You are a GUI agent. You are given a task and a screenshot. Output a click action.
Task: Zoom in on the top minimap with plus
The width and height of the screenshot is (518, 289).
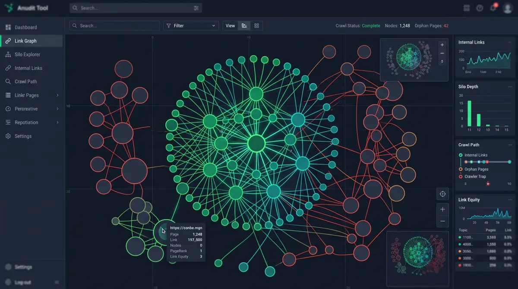click(x=442, y=45)
